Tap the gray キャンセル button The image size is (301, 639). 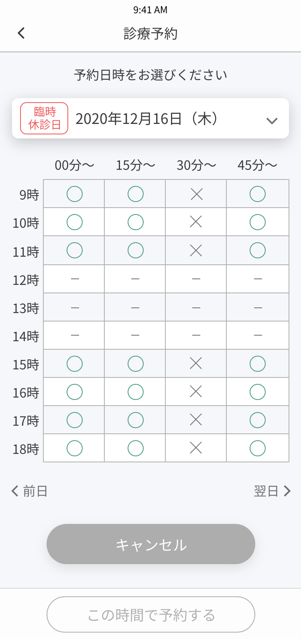pos(151,544)
